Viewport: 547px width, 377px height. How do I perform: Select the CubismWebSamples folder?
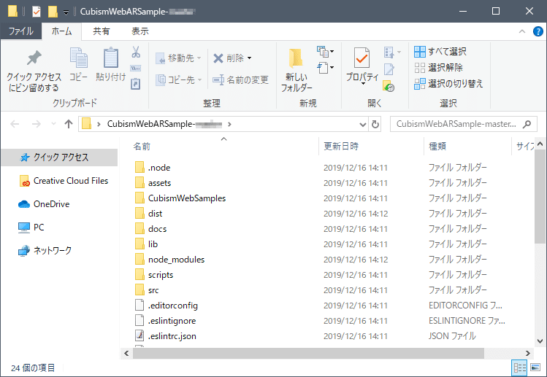(x=180, y=198)
